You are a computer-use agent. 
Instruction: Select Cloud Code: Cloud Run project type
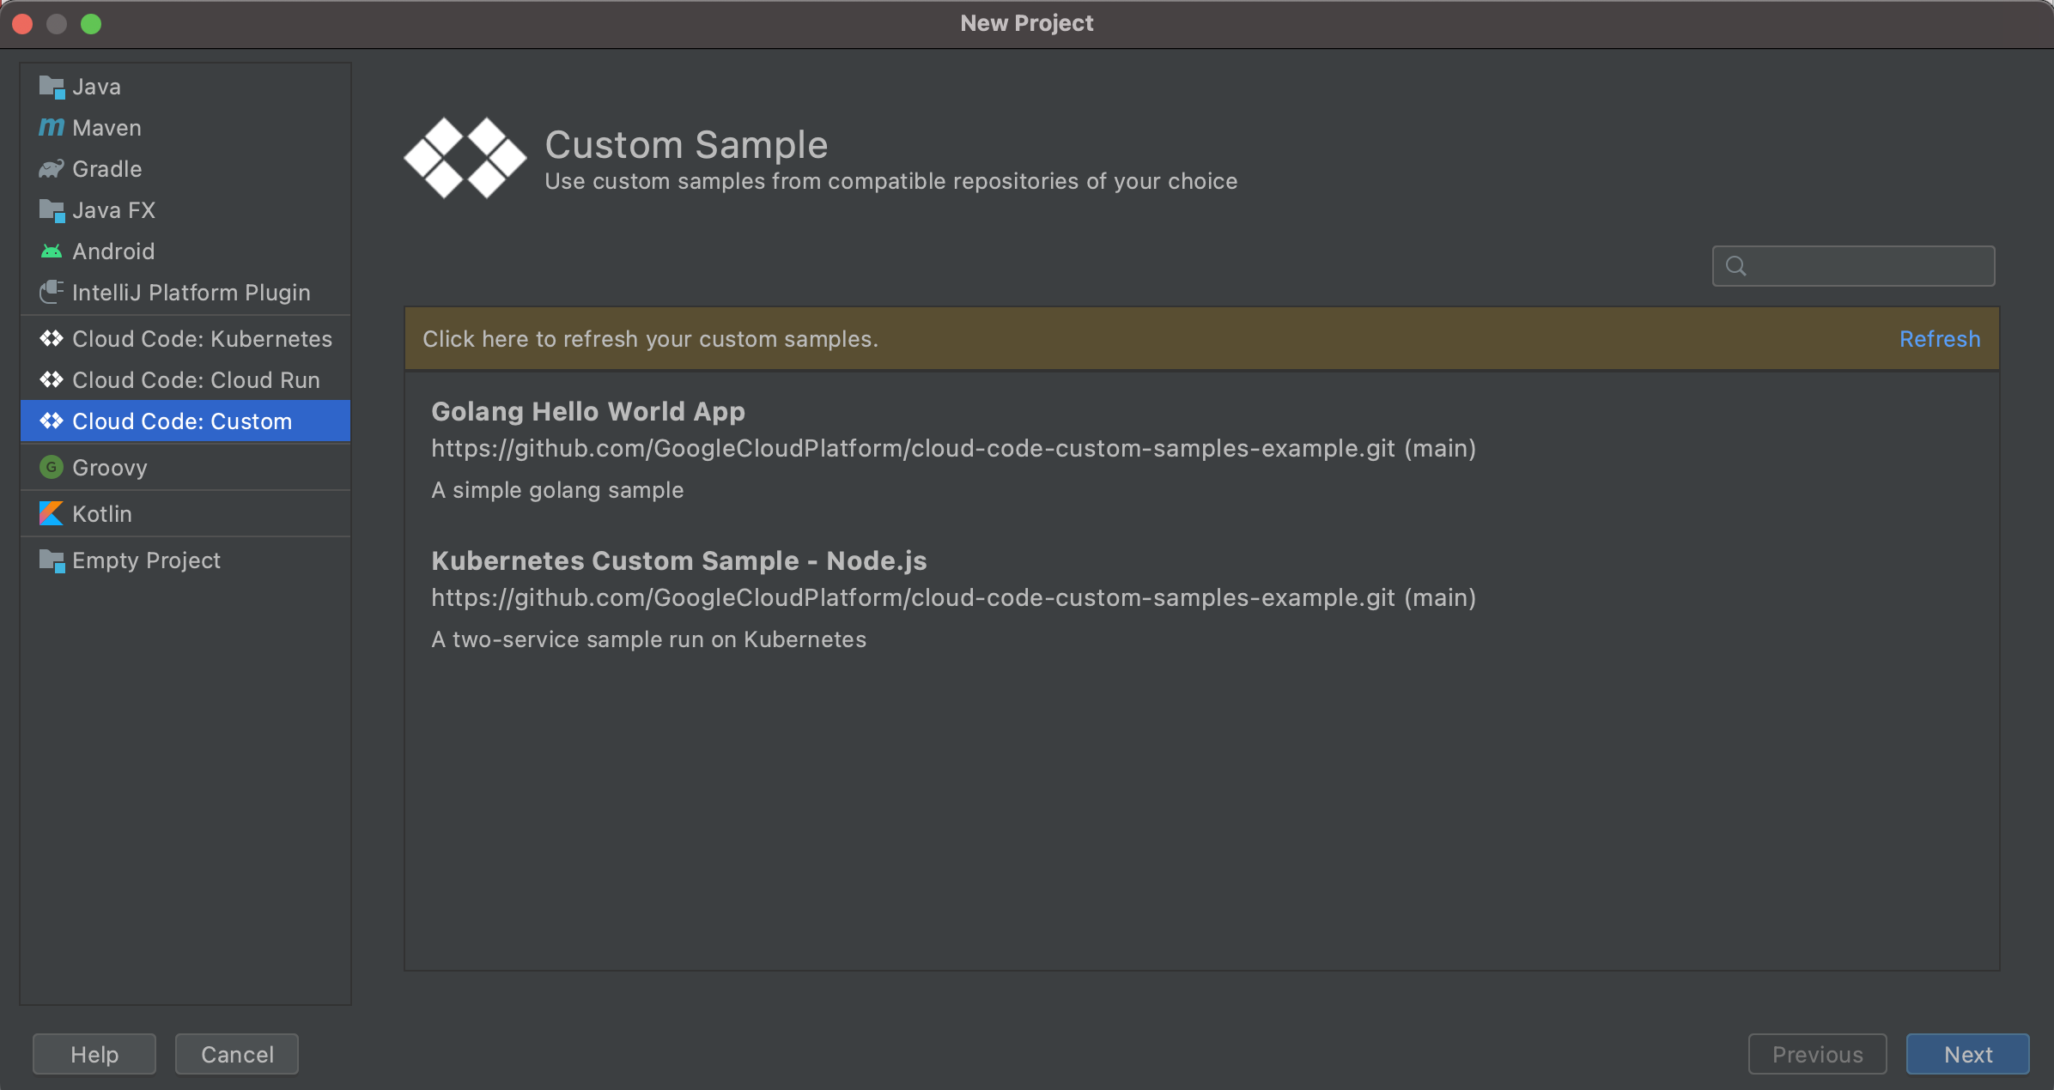point(196,379)
